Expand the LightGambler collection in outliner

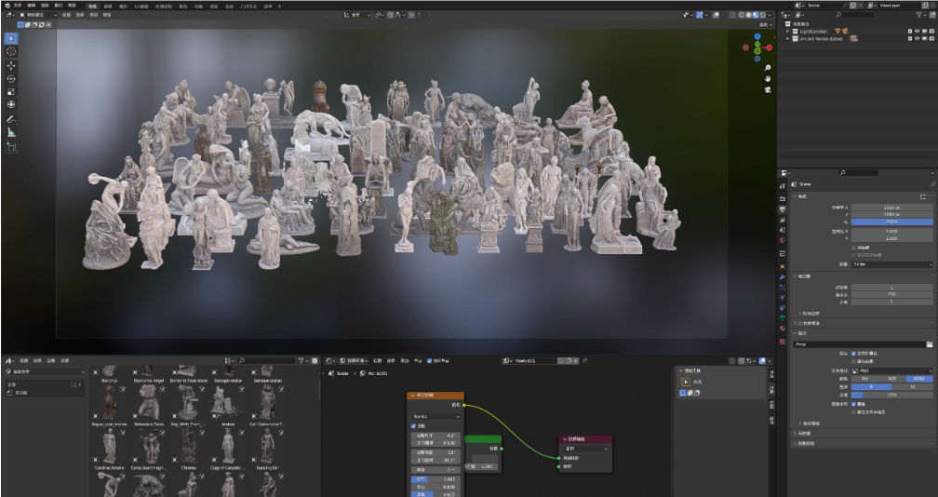coord(787,31)
